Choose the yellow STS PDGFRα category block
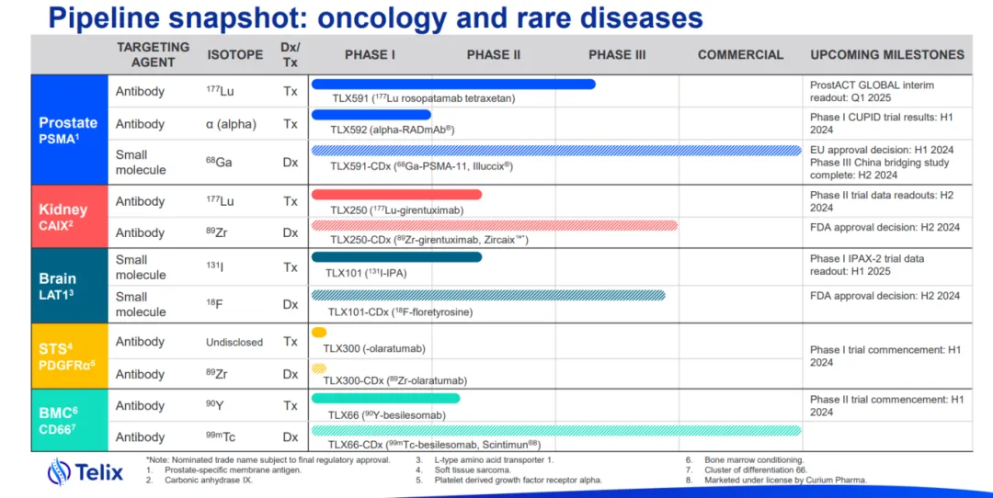993x498 pixels. 69,357
